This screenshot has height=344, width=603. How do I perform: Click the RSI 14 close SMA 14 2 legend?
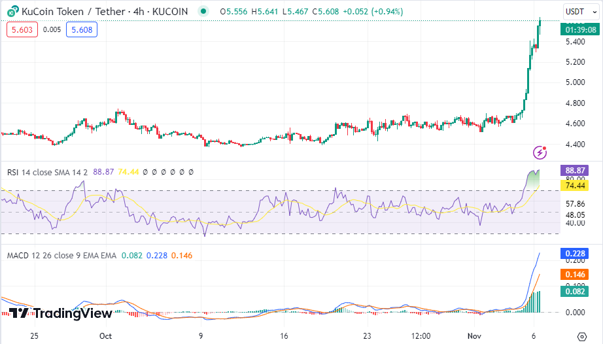47,172
